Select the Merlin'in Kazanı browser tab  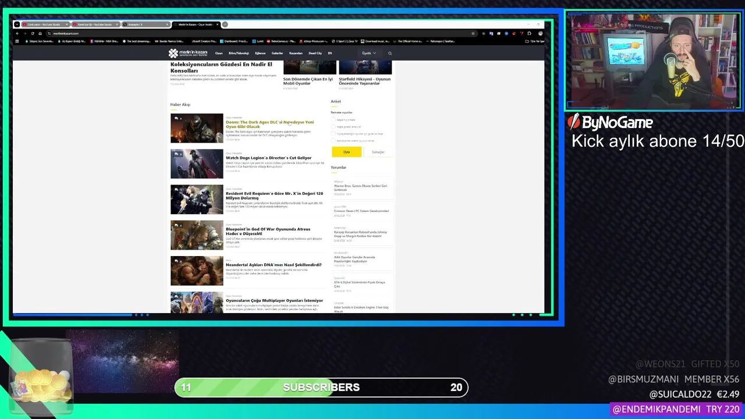click(196, 24)
